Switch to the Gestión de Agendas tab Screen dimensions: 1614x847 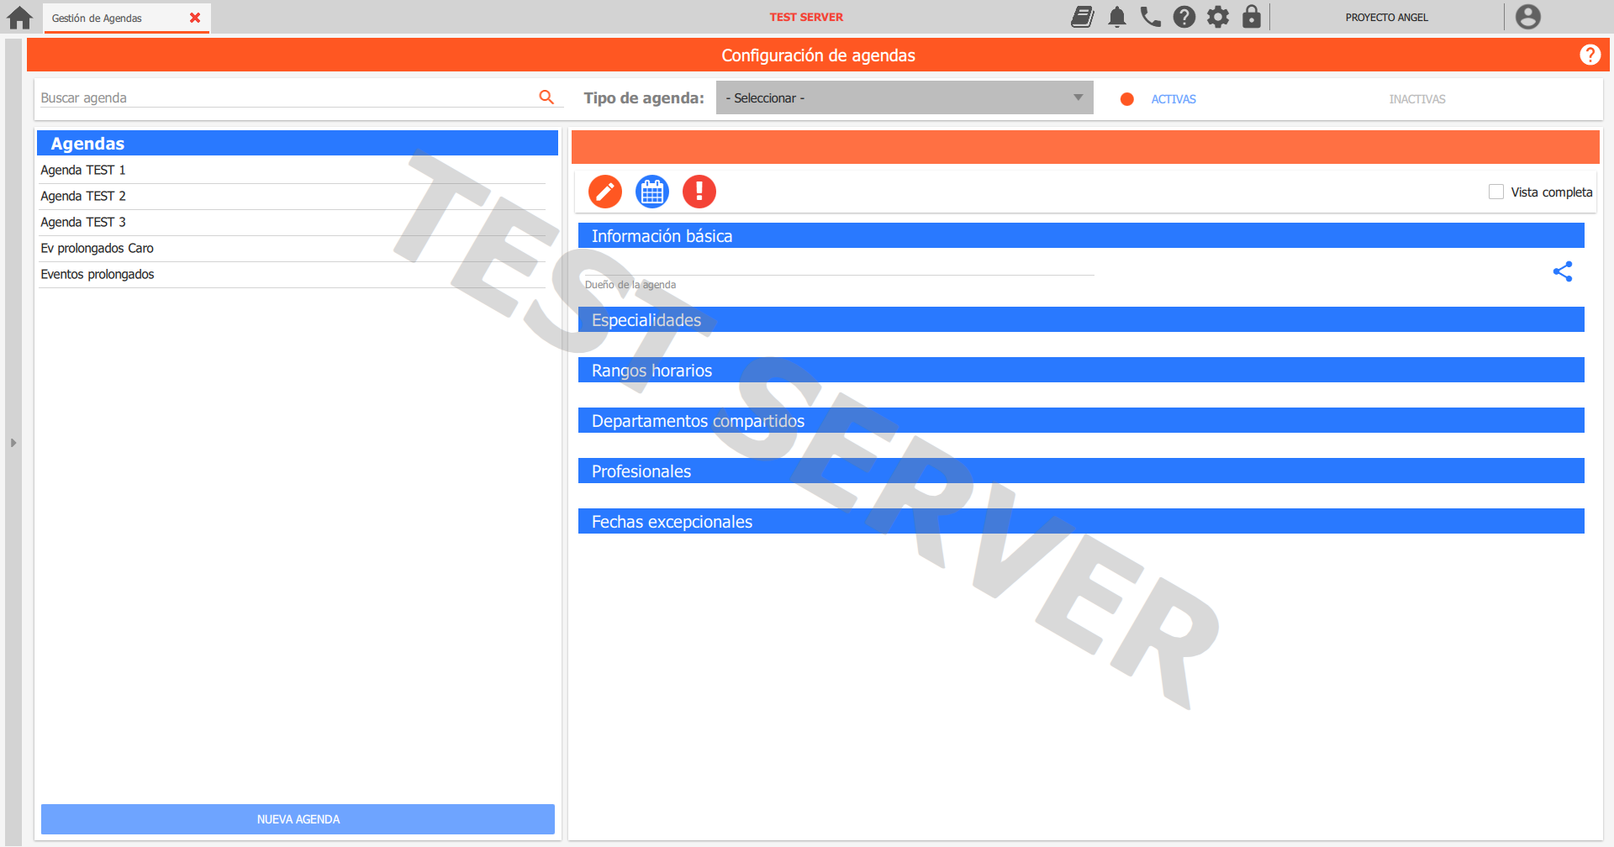click(127, 18)
